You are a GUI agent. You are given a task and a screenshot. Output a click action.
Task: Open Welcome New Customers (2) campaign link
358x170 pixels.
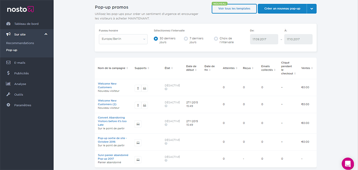(107, 102)
